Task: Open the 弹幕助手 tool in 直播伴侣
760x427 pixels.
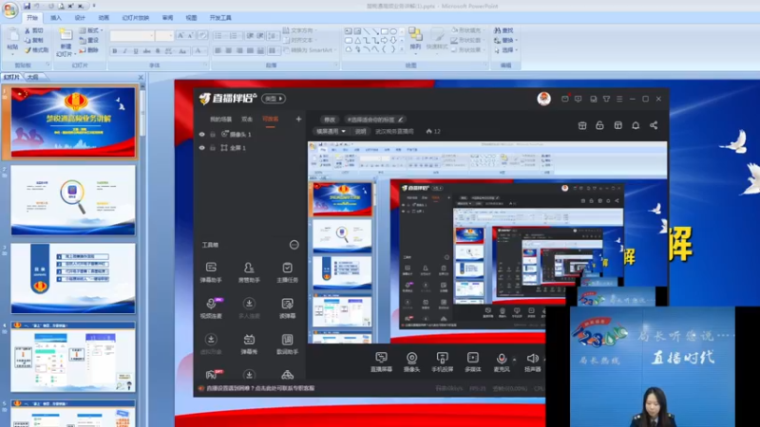Action: tap(211, 272)
